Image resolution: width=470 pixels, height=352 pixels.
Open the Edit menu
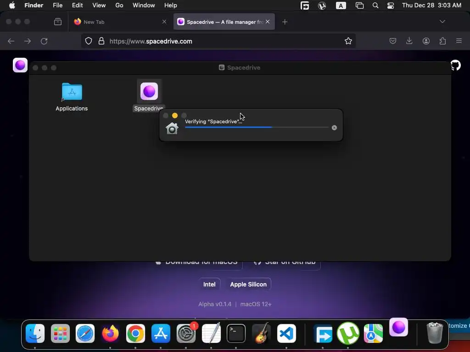tap(77, 5)
